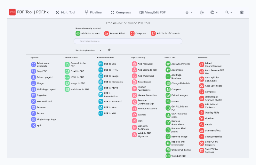Viewport: 256px width, 165px height.
Task: Click the Add image icon
Action: 168,70
